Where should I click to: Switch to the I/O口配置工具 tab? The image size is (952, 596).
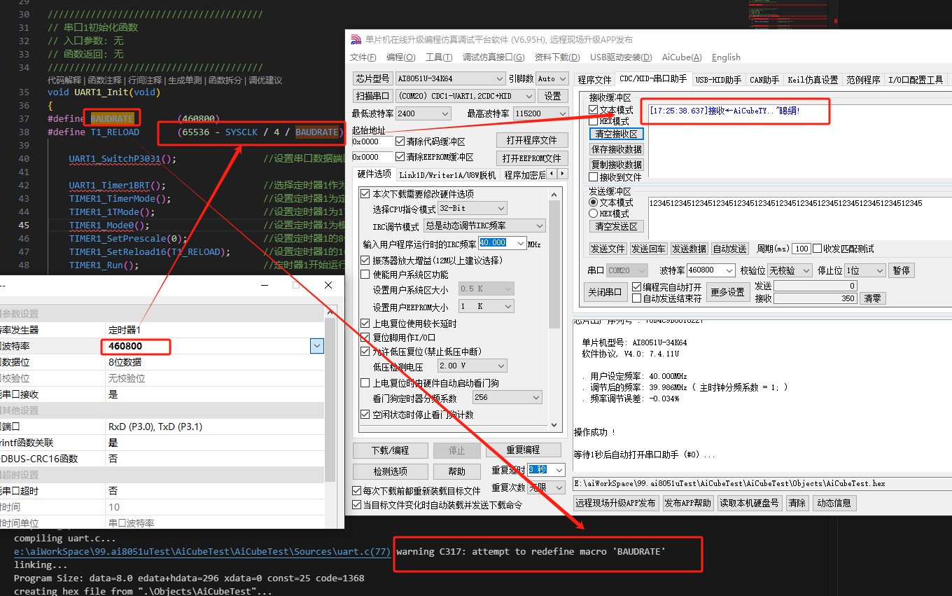tap(916, 80)
